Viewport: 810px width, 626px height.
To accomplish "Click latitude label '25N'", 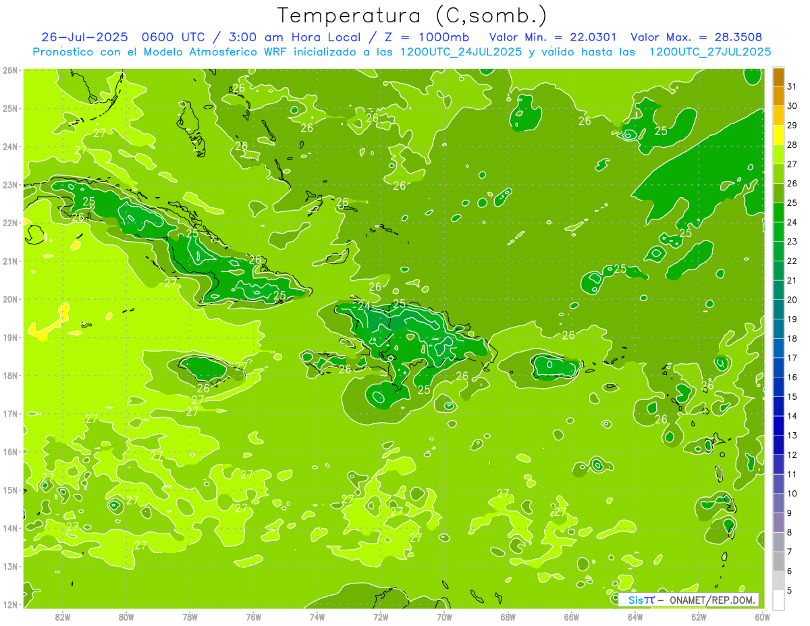I will coord(9,109).
